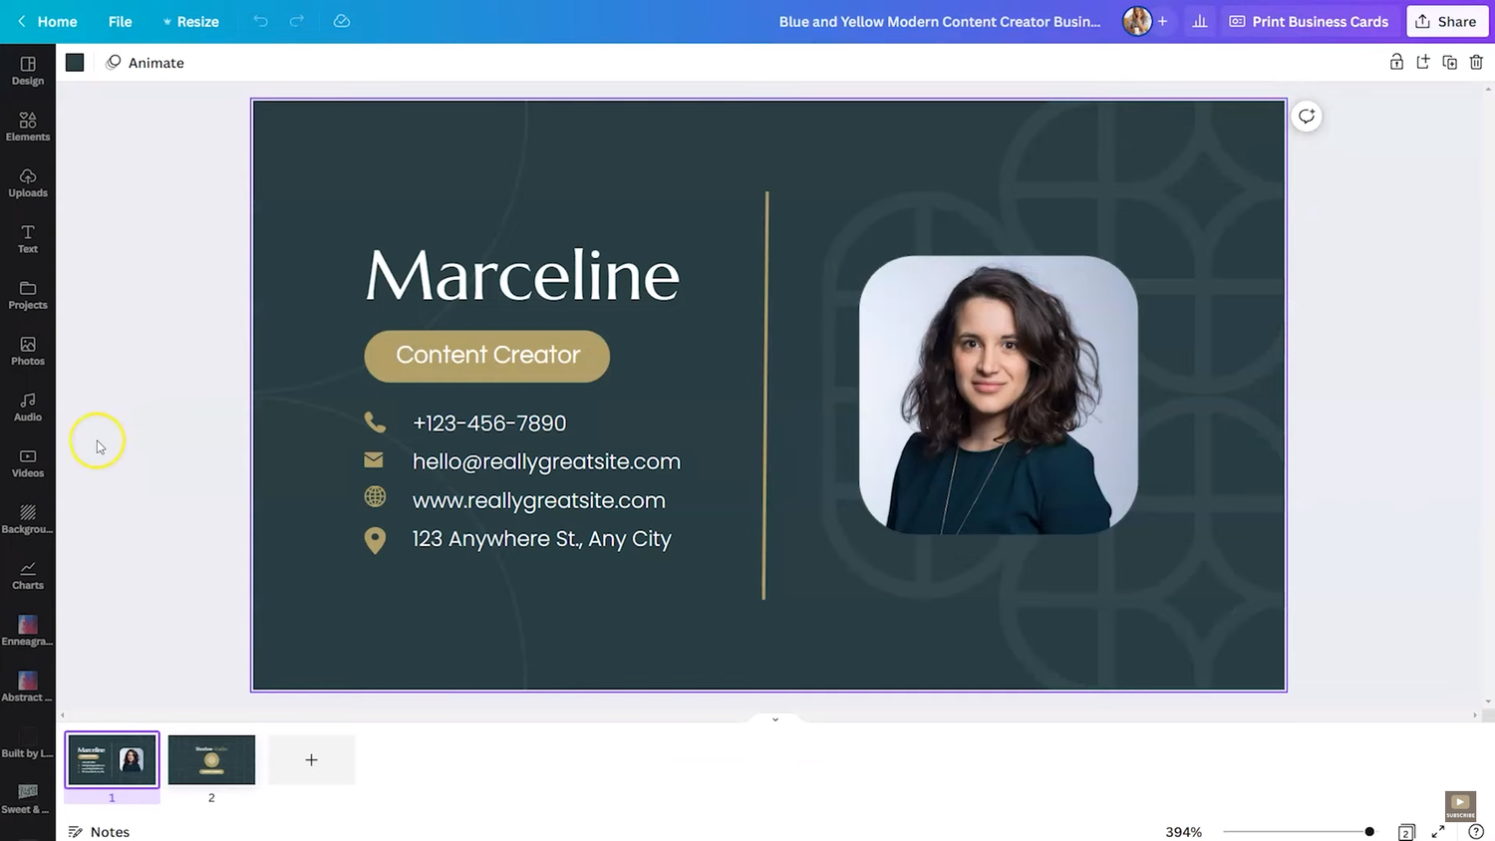The height and width of the screenshot is (841, 1495).
Task: Select page 2 thumbnail
Action: pyautogui.click(x=211, y=759)
